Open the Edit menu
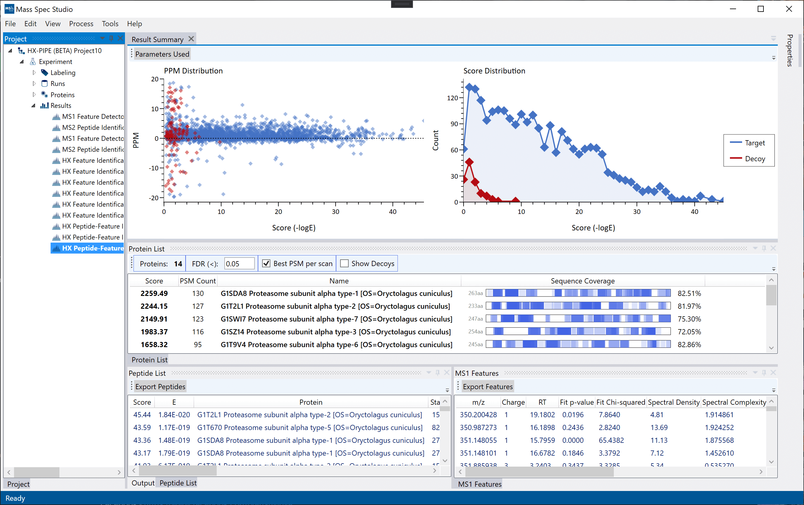 pyautogui.click(x=30, y=24)
